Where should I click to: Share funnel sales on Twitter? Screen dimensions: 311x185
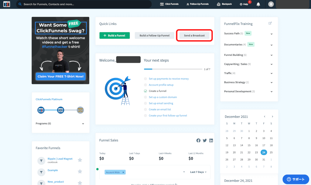point(205,141)
